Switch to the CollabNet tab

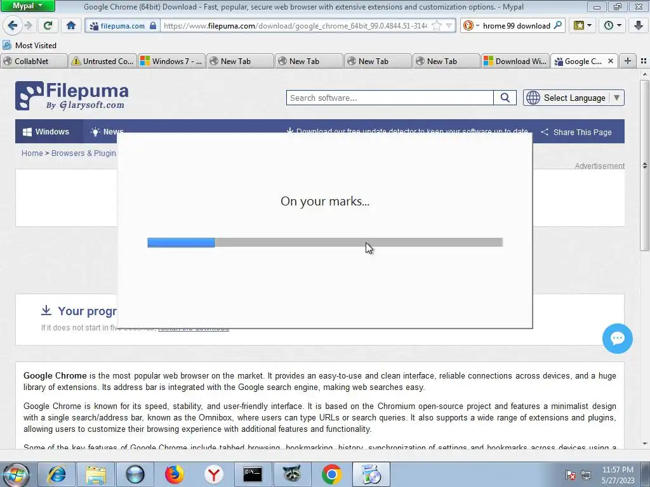tap(34, 62)
